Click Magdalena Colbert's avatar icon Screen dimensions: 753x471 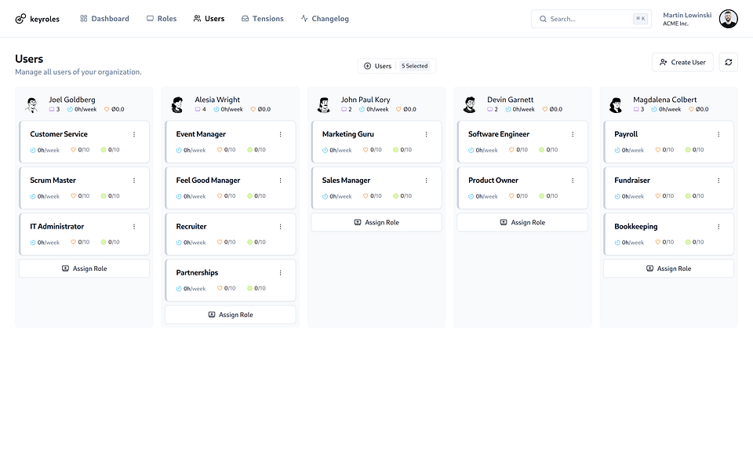(616, 104)
